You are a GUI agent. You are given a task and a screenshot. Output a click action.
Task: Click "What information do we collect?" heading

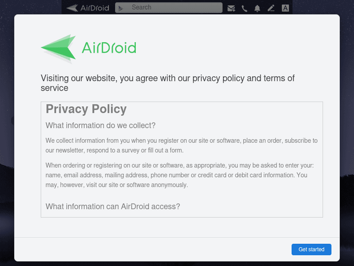[x=101, y=125]
